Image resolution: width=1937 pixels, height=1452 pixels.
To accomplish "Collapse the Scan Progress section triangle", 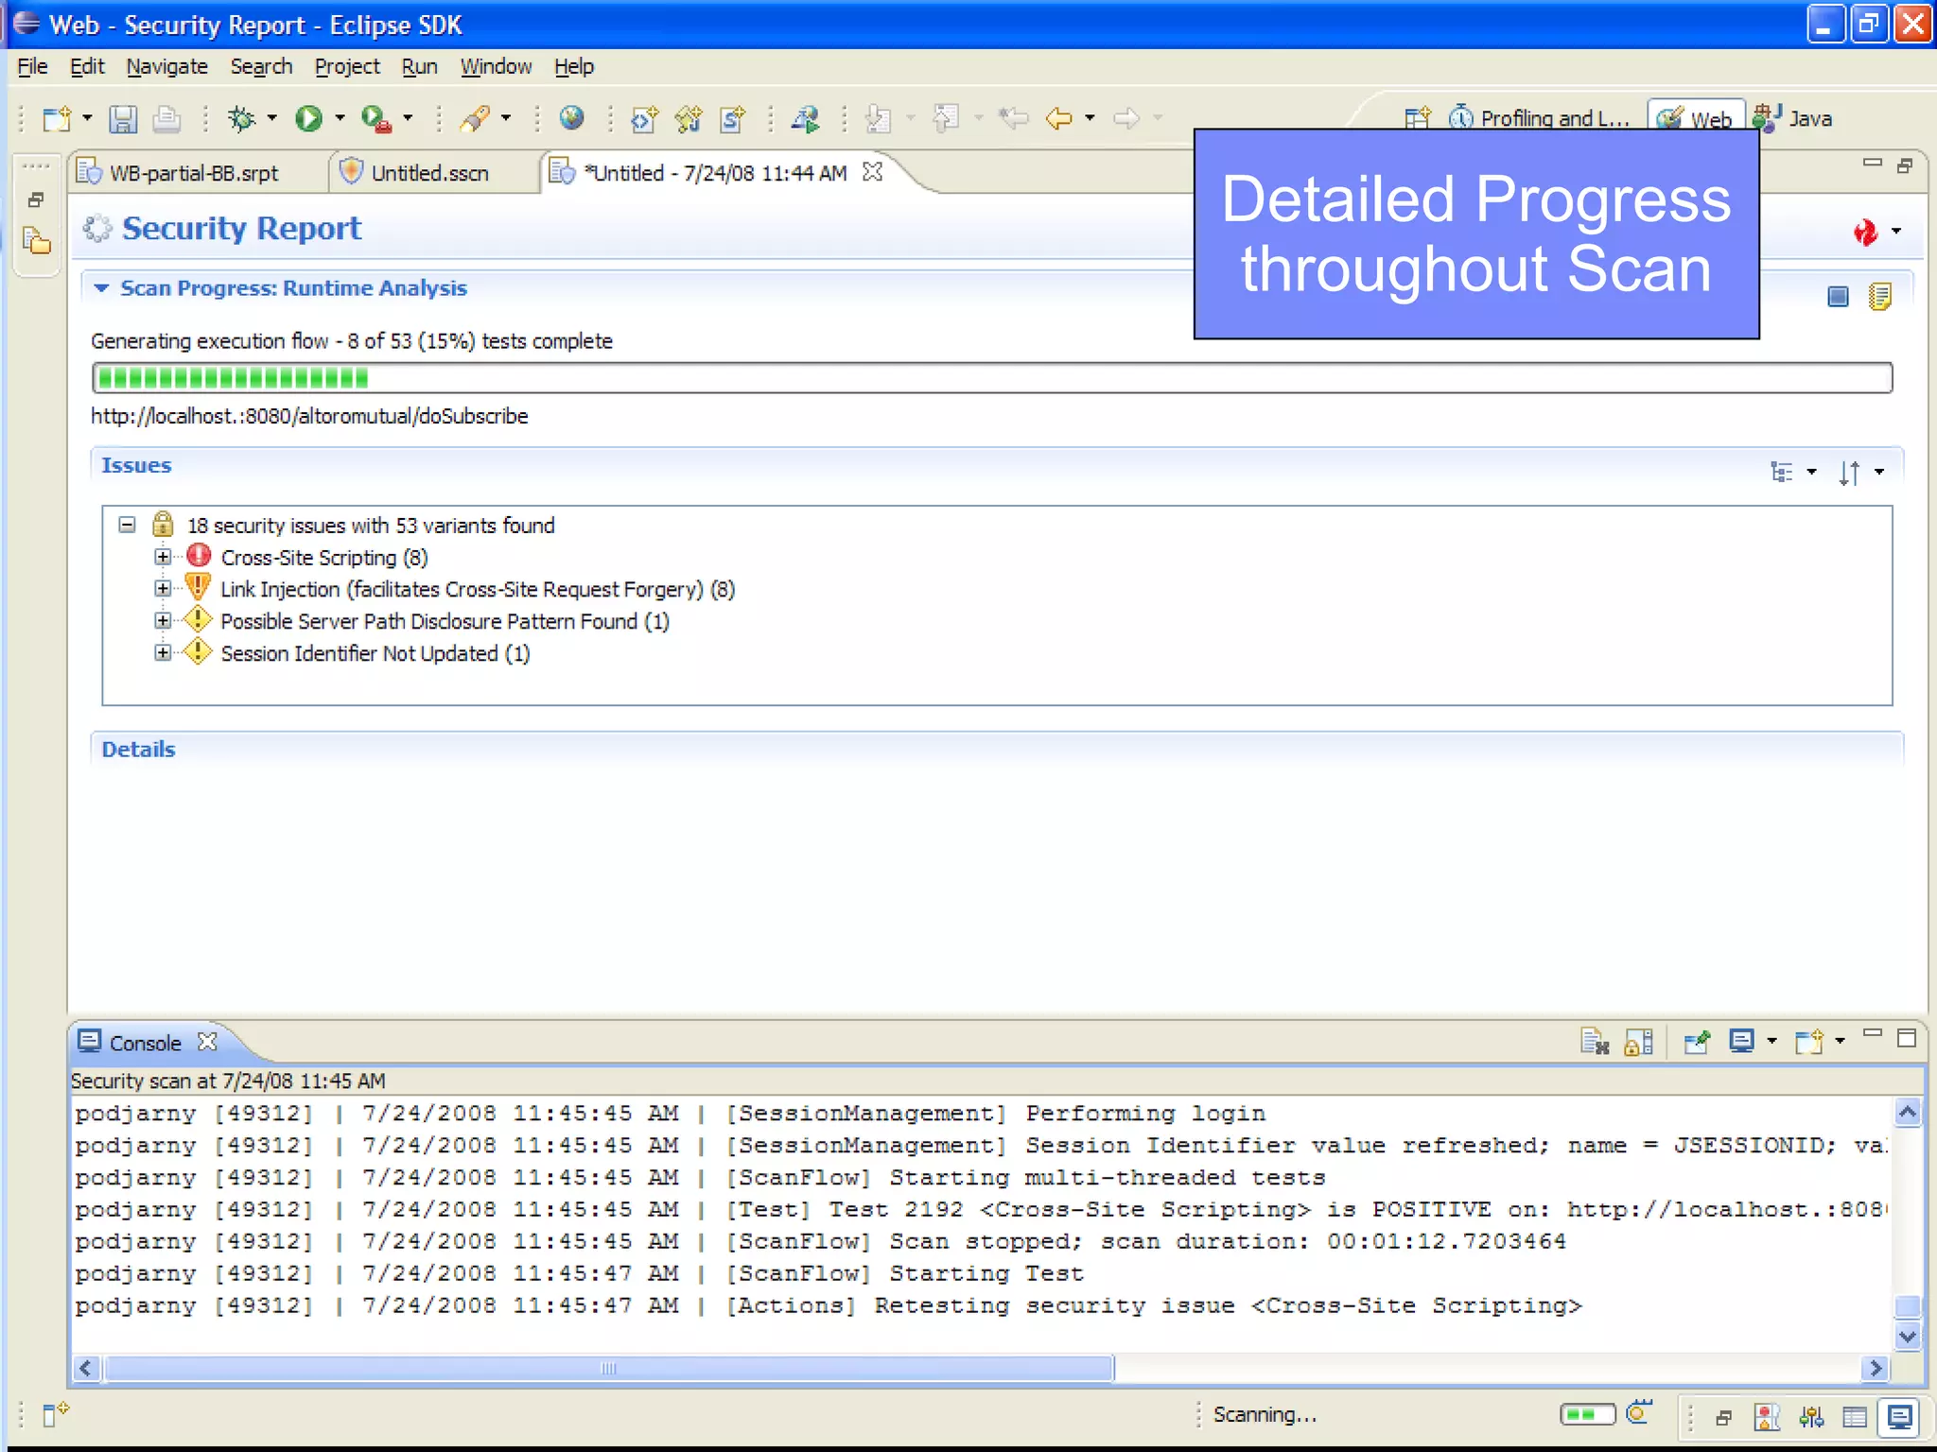I will point(101,288).
